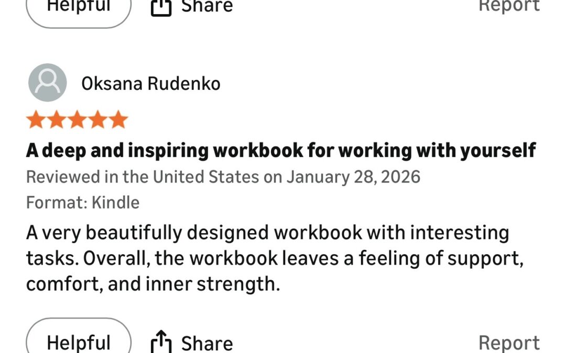
Task: Report Oksana Rudenko's review
Action: (509, 343)
